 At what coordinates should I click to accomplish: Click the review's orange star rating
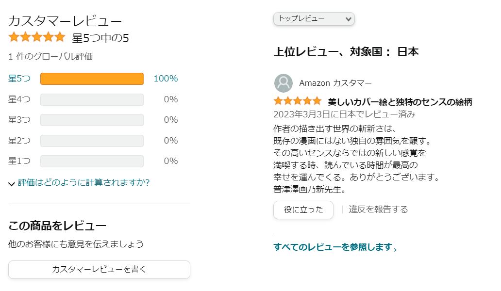[x=298, y=101]
